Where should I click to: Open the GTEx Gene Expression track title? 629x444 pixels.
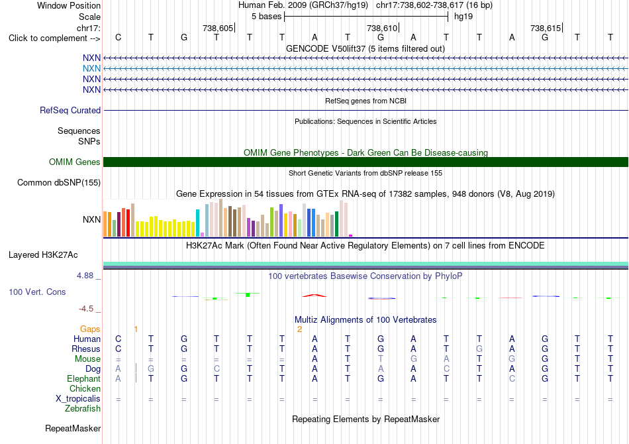(x=365, y=194)
